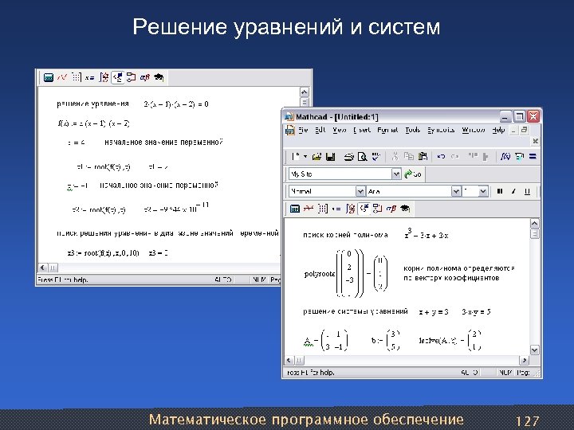Expand the My Site dropdown arrow
This screenshot has height=430, width=574.
396,174
